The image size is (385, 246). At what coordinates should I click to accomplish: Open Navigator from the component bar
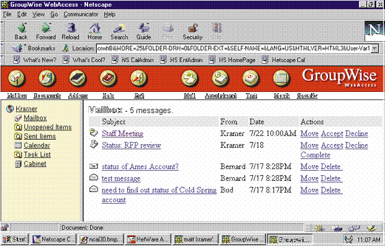pos(319,228)
